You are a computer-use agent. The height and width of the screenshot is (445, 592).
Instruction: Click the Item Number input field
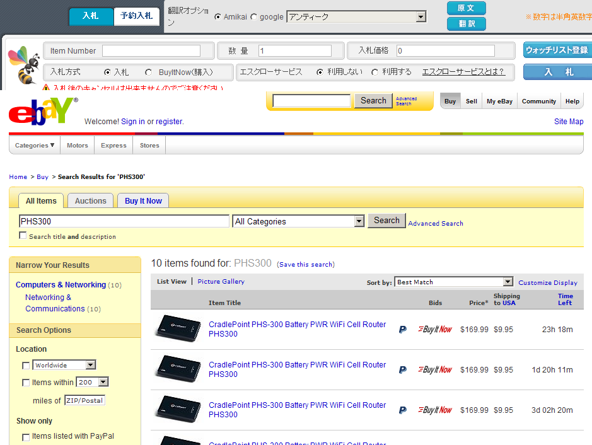pos(151,51)
